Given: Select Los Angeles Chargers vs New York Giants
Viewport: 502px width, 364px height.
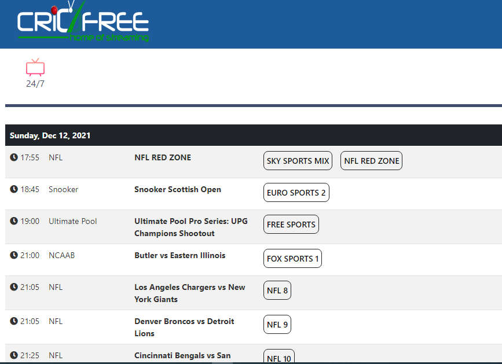Looking at the screenshot, I should point(189,293).
